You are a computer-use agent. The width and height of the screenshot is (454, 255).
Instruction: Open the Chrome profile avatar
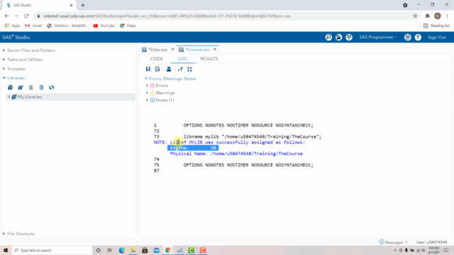click(x=438, y=16)
